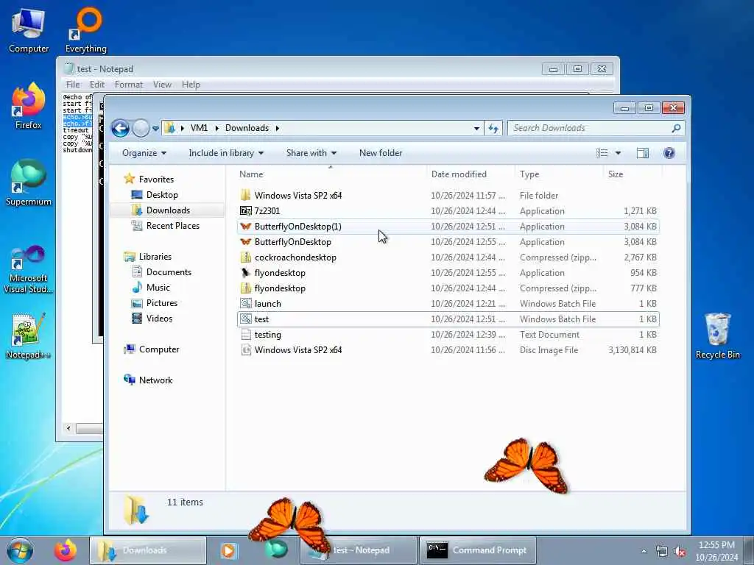Open the Everything desktop shortcut
754x565 pixels.
point(86,31)
